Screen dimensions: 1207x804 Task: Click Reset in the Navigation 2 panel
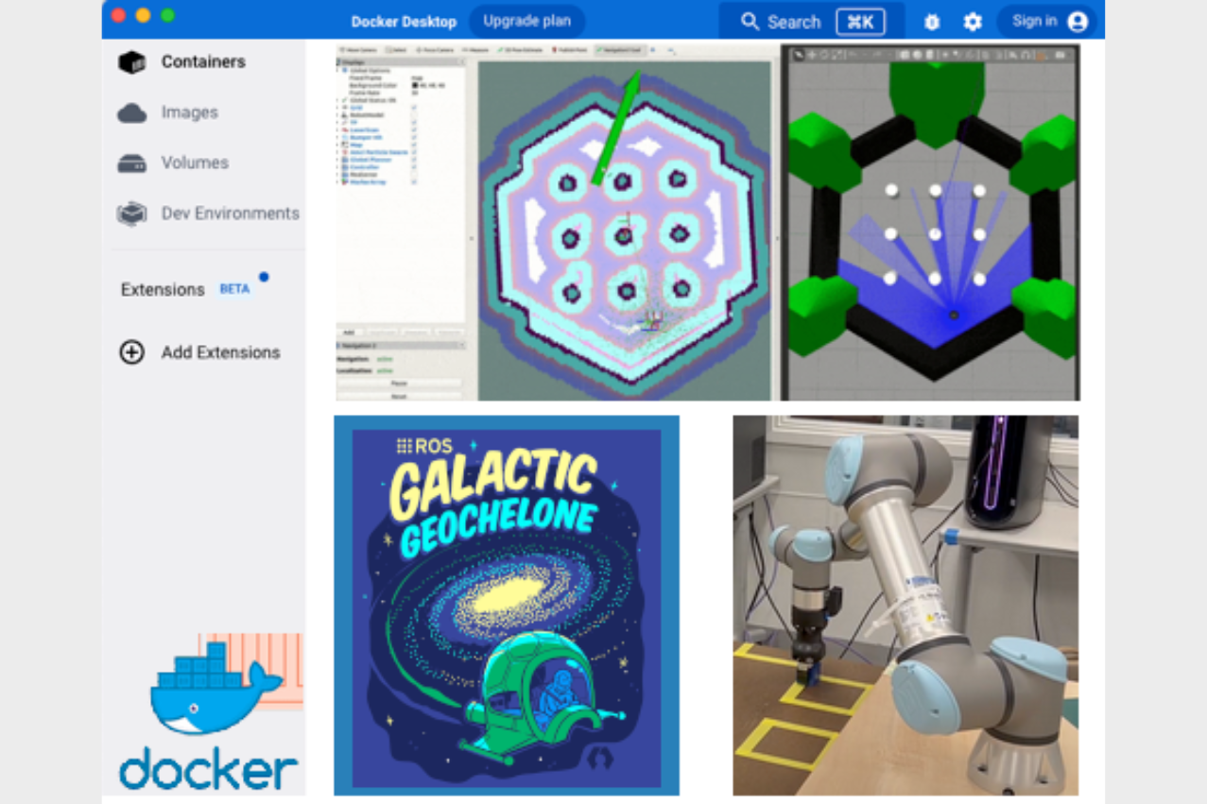(400, 396)
